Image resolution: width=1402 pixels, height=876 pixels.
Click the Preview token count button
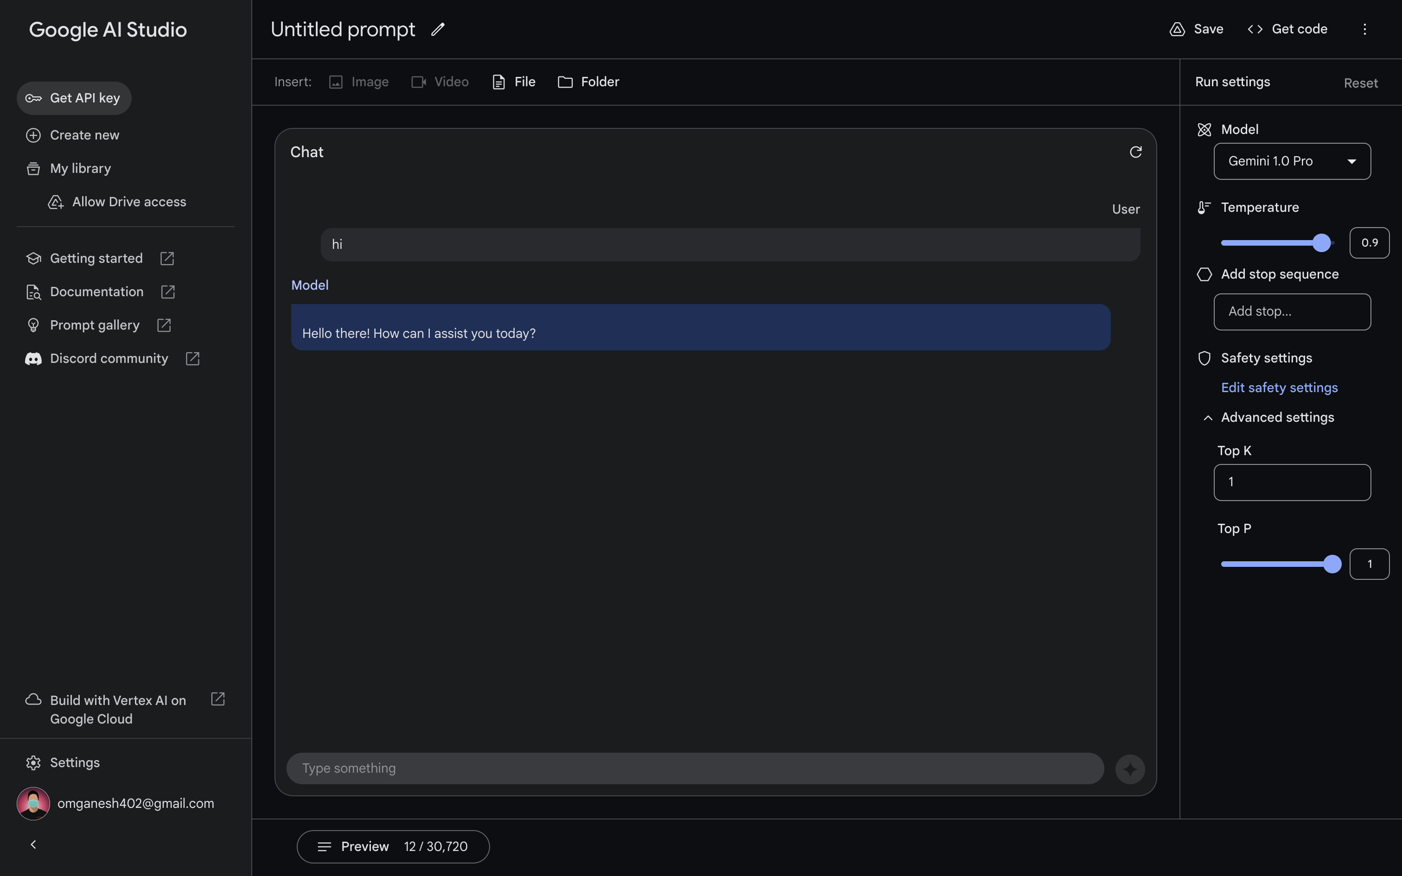point(393,846)
